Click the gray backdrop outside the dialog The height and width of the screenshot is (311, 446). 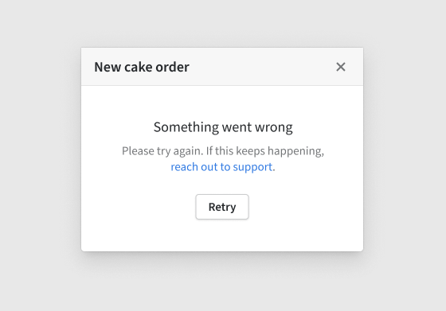click(40, 156)
